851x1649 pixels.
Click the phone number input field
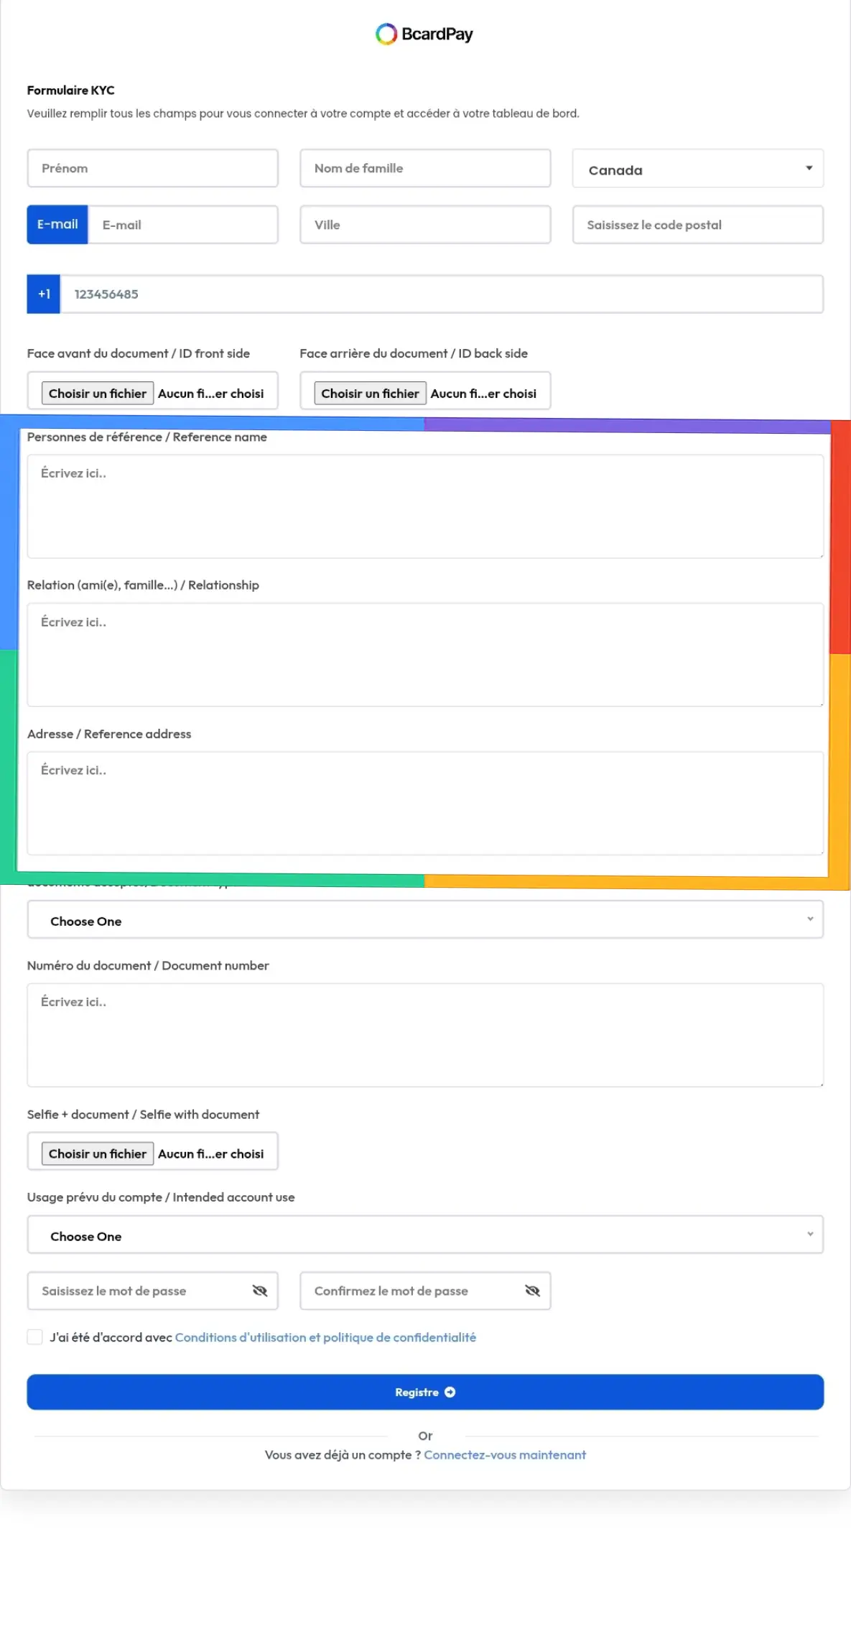click(x=441, y=294)
